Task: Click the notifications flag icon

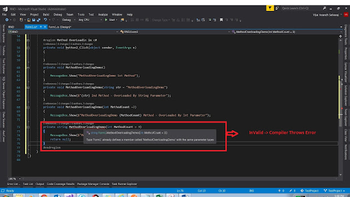Action: (270, 8)
